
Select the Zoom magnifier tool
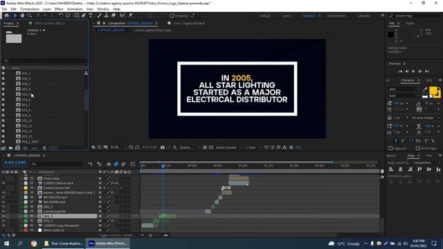[29, 15]
